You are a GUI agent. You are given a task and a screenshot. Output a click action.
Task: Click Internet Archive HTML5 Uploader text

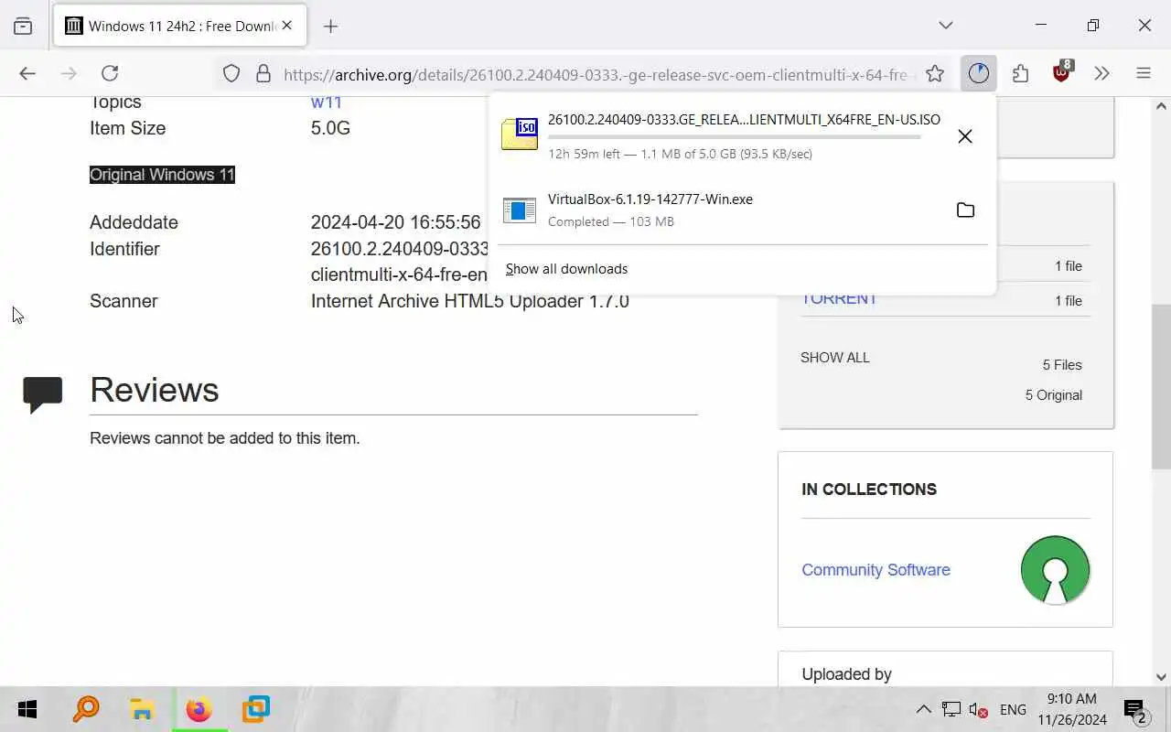tap(469, 301)
